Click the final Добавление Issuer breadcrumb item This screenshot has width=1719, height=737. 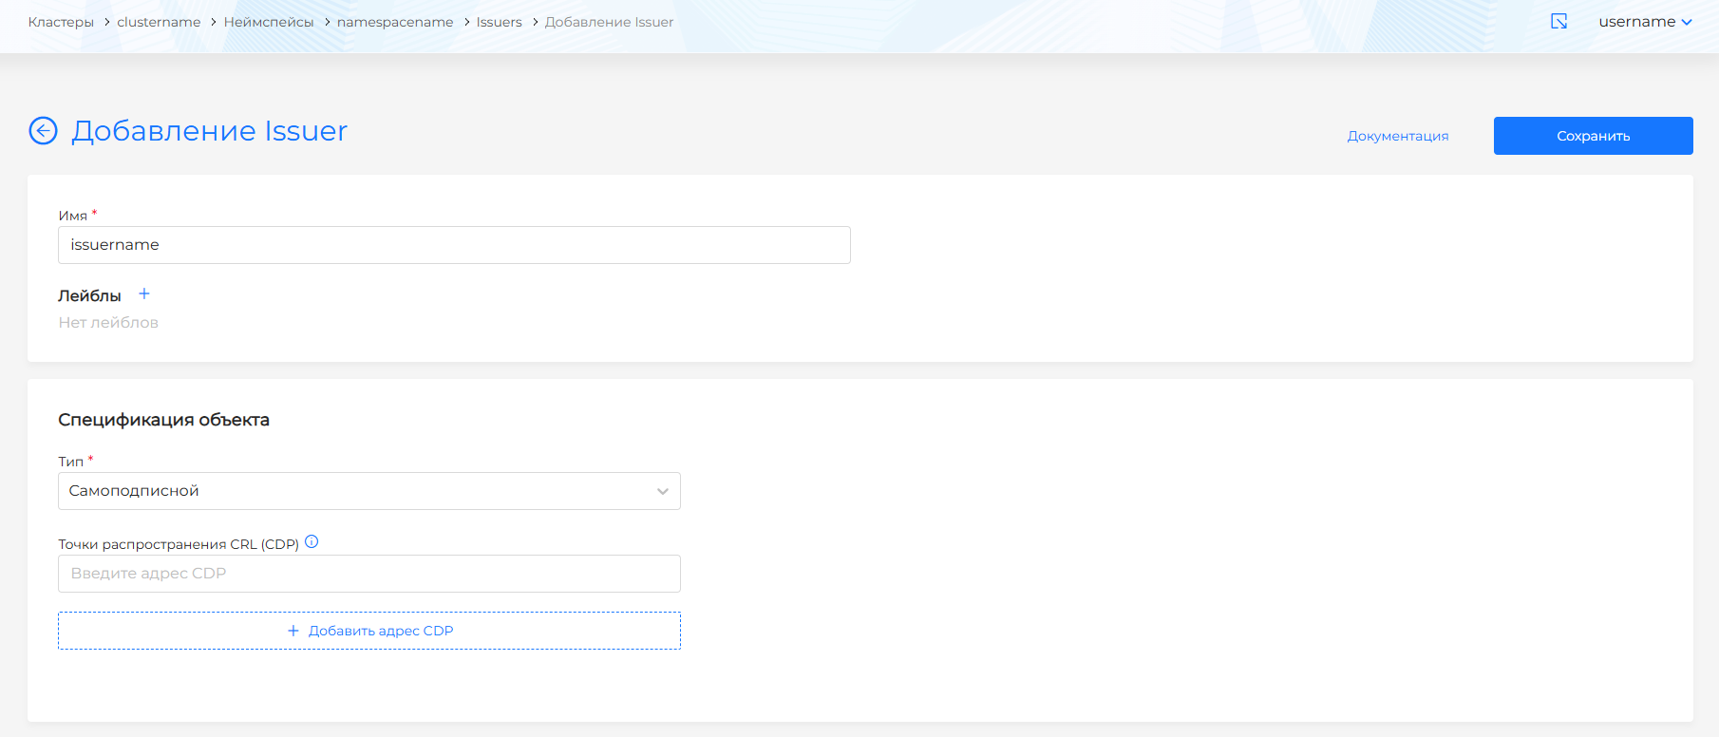click(609, 22)
